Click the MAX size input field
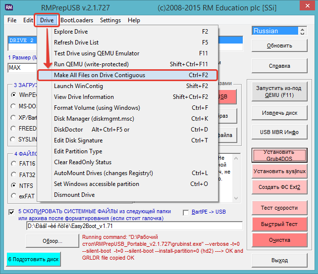 [x=22, y=68]
